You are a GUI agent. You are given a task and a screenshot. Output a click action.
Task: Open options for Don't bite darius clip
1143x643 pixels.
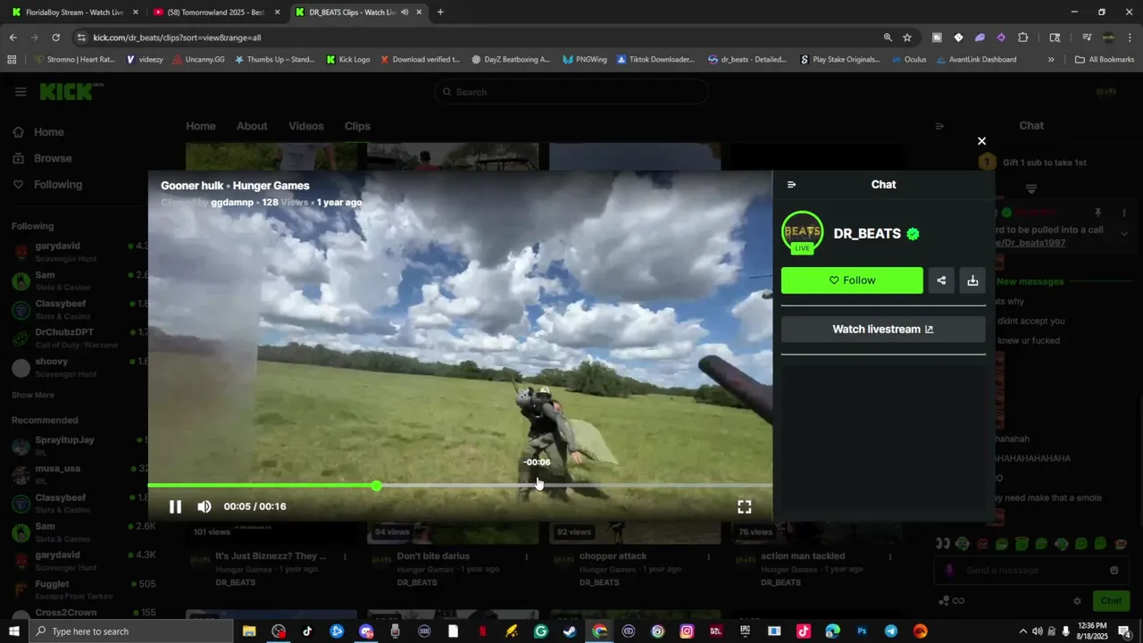[x=527, y=556]
